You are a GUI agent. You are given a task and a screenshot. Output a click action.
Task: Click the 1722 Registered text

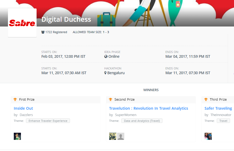(x=56, y=32)
